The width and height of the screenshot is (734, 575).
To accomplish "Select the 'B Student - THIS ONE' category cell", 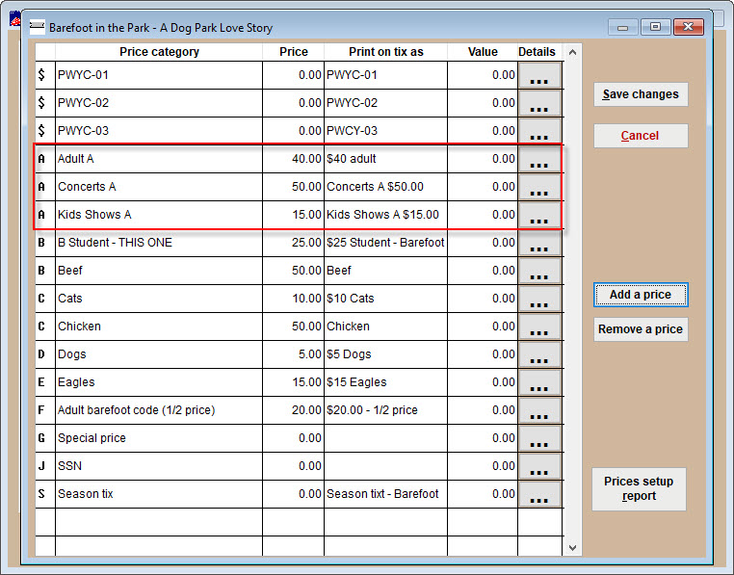I will click(158, 243).
